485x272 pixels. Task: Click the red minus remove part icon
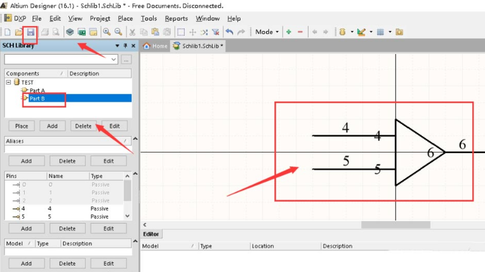pos(300,32)
